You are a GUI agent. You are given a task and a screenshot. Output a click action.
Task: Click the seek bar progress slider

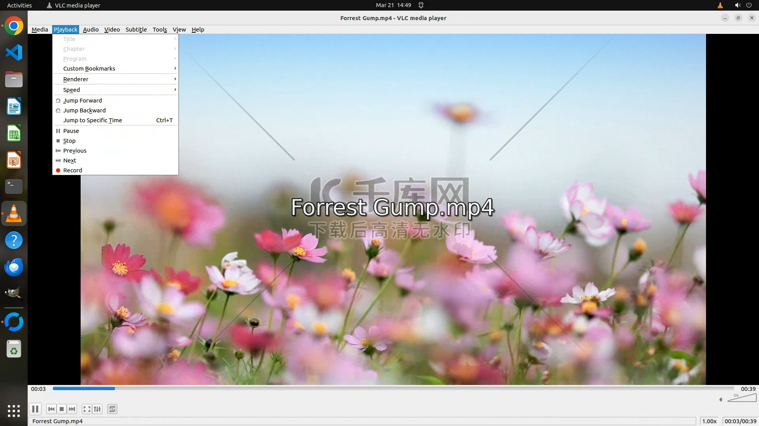(x=393, y=389)
